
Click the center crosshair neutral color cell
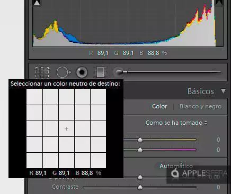66,129
